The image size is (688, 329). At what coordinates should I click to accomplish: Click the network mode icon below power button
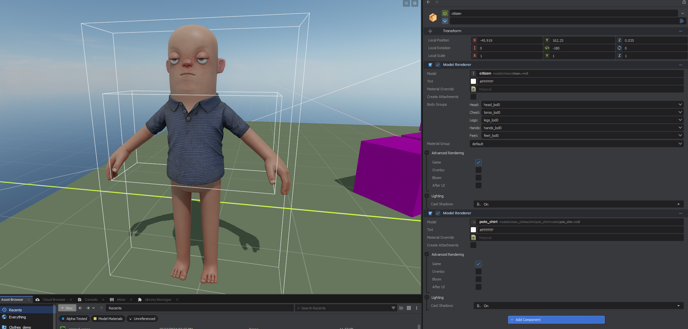[x=445, y=21]
